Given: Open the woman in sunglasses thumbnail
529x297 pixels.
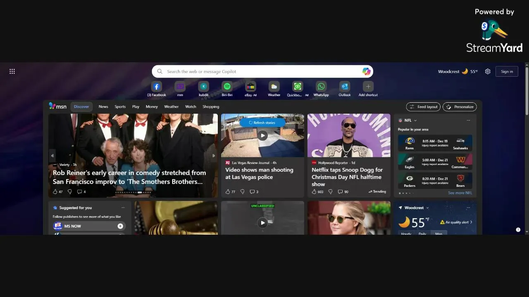Looking at the screenshot, I should click(x=349, y=218).
